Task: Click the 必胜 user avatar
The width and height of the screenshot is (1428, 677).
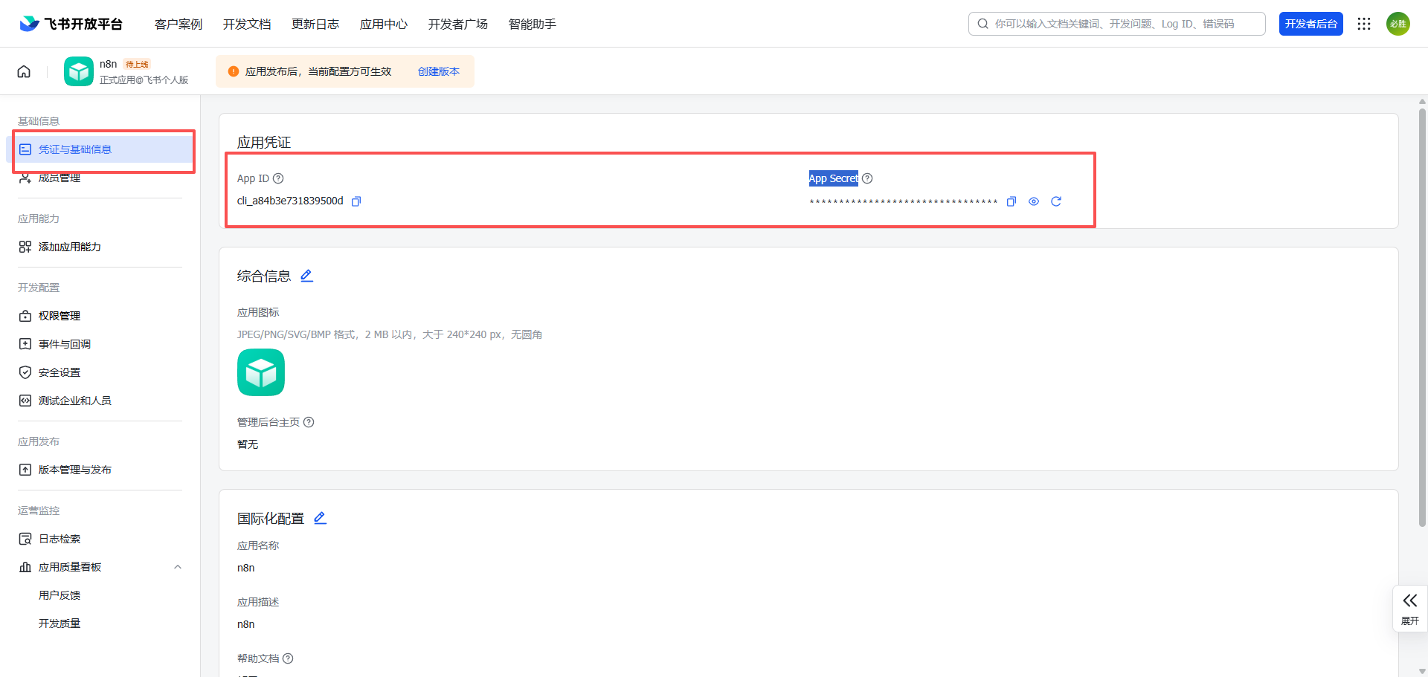Action: (x=1398, y=23)
